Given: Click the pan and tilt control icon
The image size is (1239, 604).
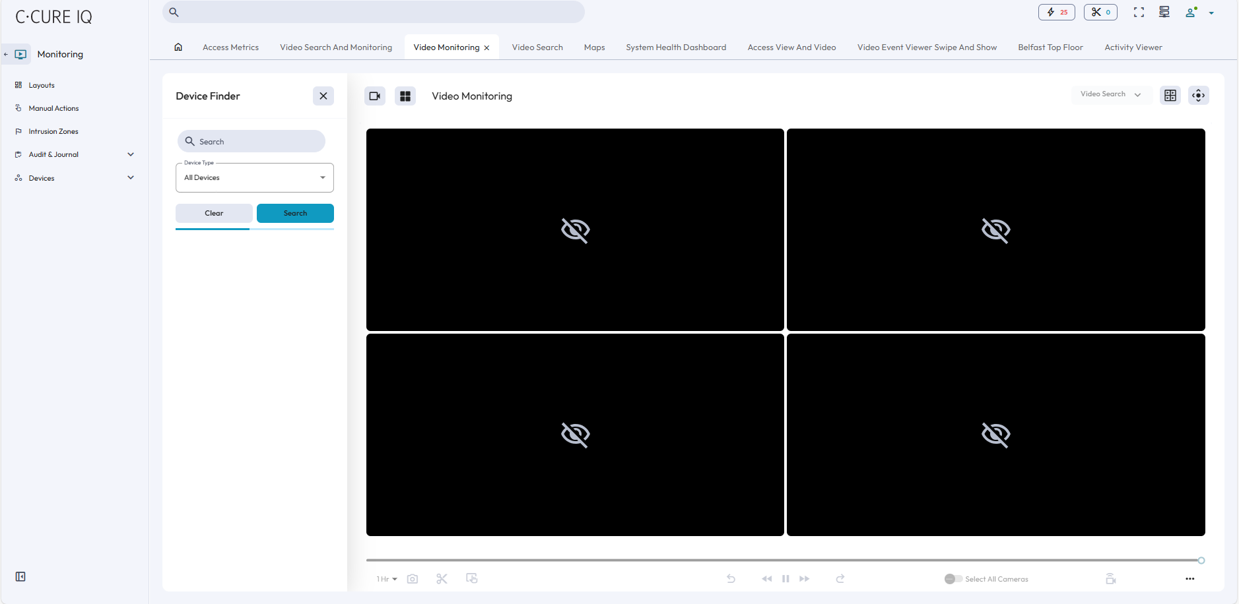Looking at the screenshot, I should (x=1198, y=95).
